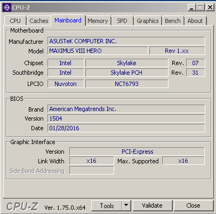Open the Caches tab
This screenshot has width=216, height=214.
click(39, 21)
